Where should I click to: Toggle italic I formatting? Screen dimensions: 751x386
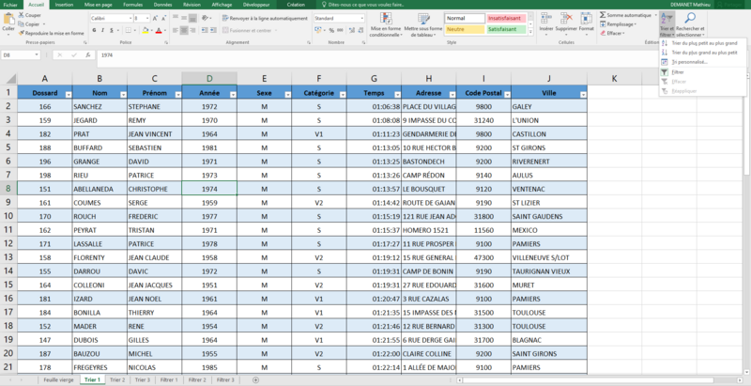pos(102,30)
